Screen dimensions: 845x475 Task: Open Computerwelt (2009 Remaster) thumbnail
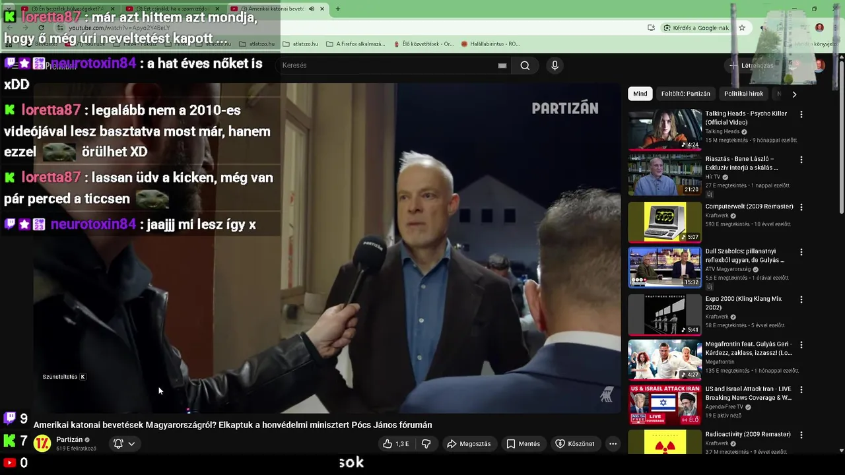[665, 222]
